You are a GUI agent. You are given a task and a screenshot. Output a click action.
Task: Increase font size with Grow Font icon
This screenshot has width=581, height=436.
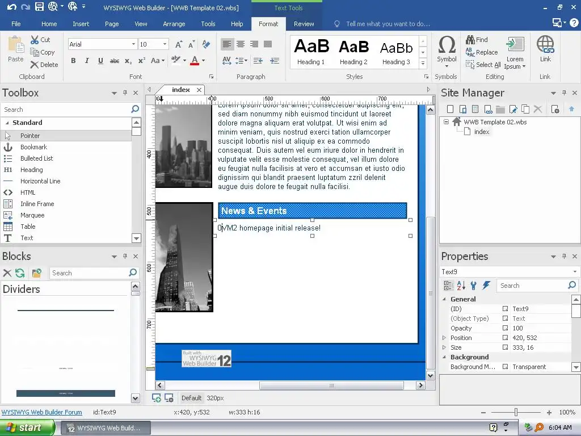coord(179,44)
